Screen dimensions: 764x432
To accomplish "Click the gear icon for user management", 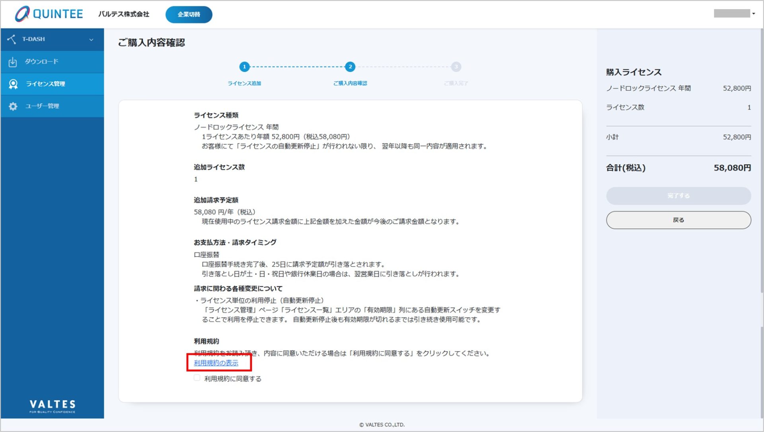I will coord(13,106).
